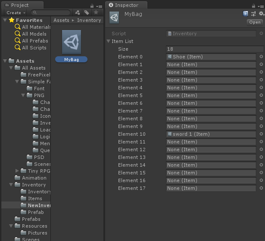Click object picker circle for Element 8

[261, 119]
